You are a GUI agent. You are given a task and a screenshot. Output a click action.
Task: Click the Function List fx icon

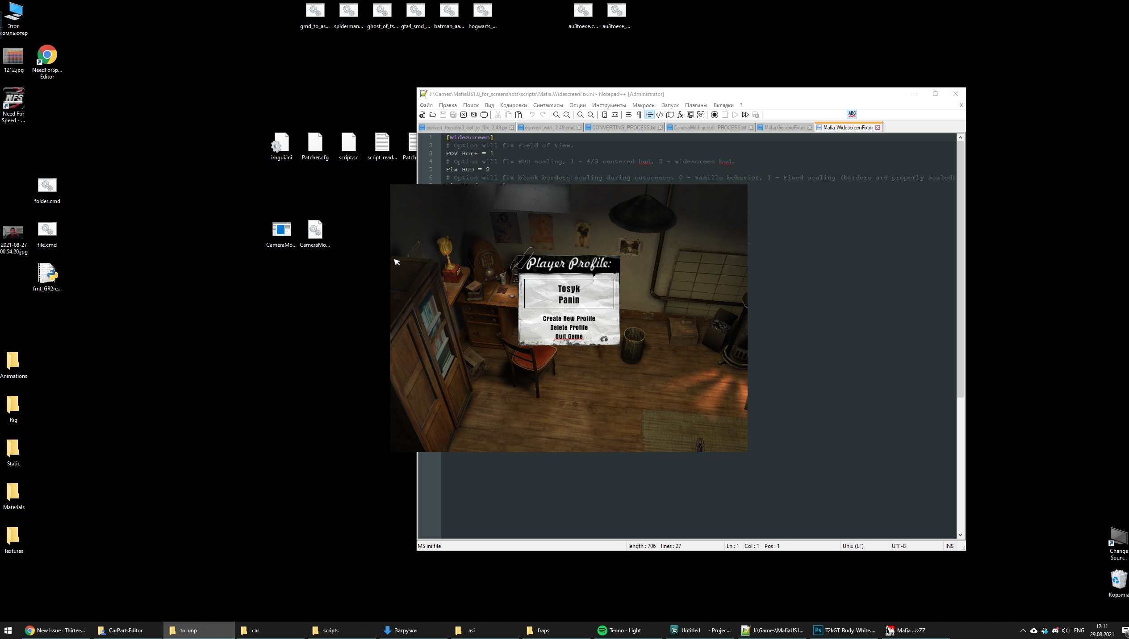[680, 115]
